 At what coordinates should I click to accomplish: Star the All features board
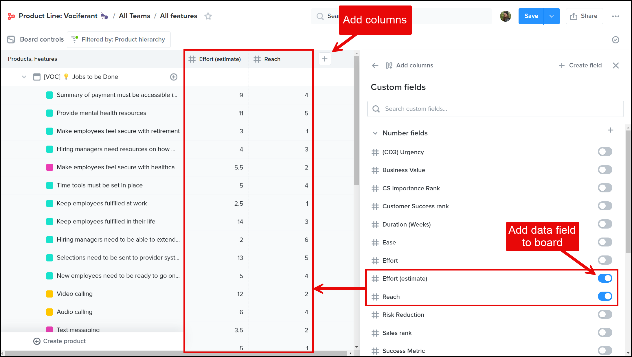[208, 16]
